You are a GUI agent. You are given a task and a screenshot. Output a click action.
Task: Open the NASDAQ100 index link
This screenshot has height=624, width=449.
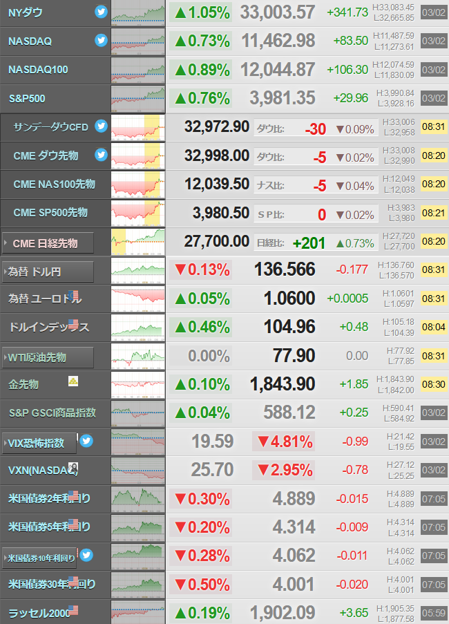38,70
